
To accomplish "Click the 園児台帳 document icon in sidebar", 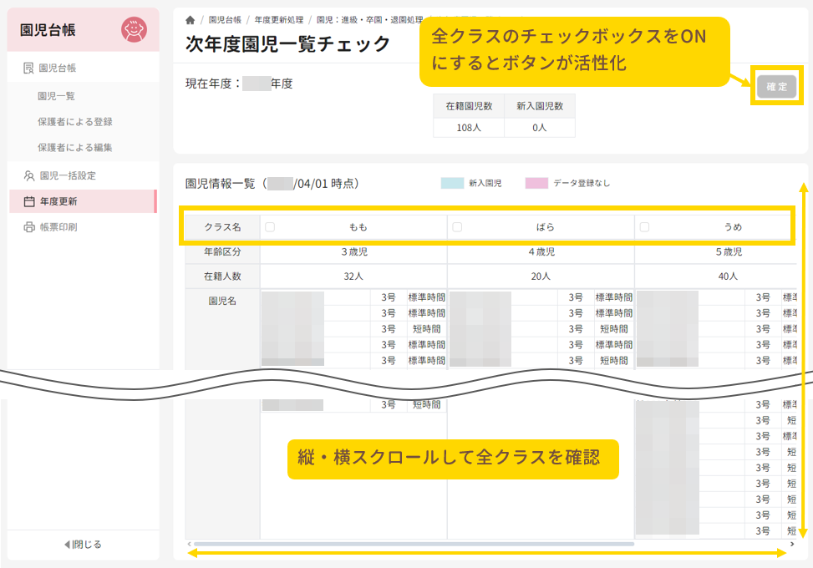I will click(28, 68).
